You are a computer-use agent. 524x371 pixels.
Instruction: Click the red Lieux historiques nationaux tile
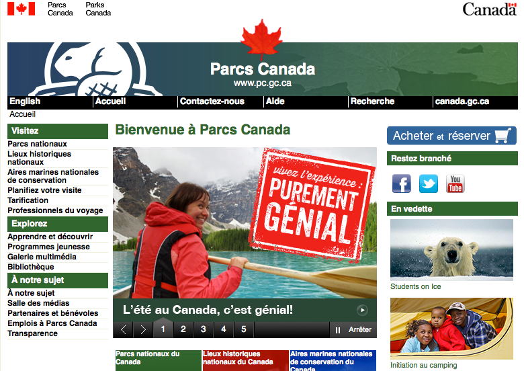(x=246, y=361)
